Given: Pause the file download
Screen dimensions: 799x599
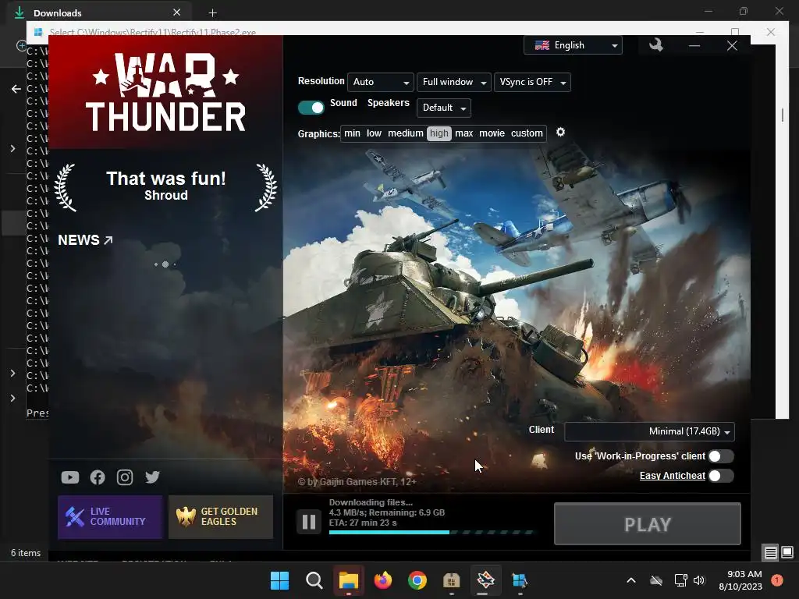Looking at the screenshot, I should (x=309, y=522).
